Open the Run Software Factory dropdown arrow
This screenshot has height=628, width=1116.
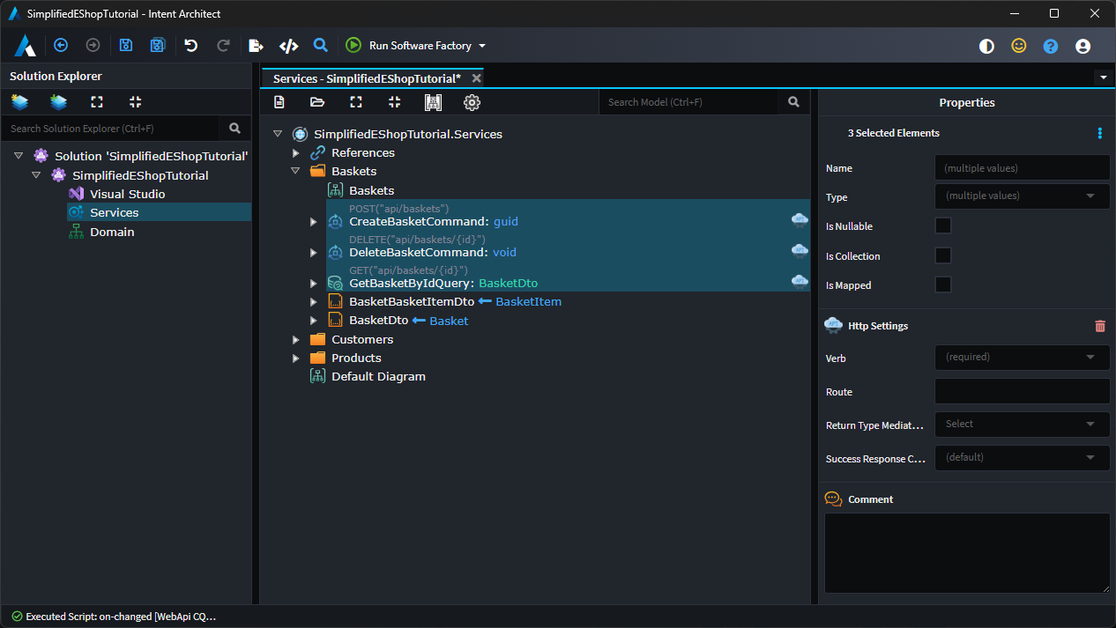pyautogui.click(x=482, y=46)
